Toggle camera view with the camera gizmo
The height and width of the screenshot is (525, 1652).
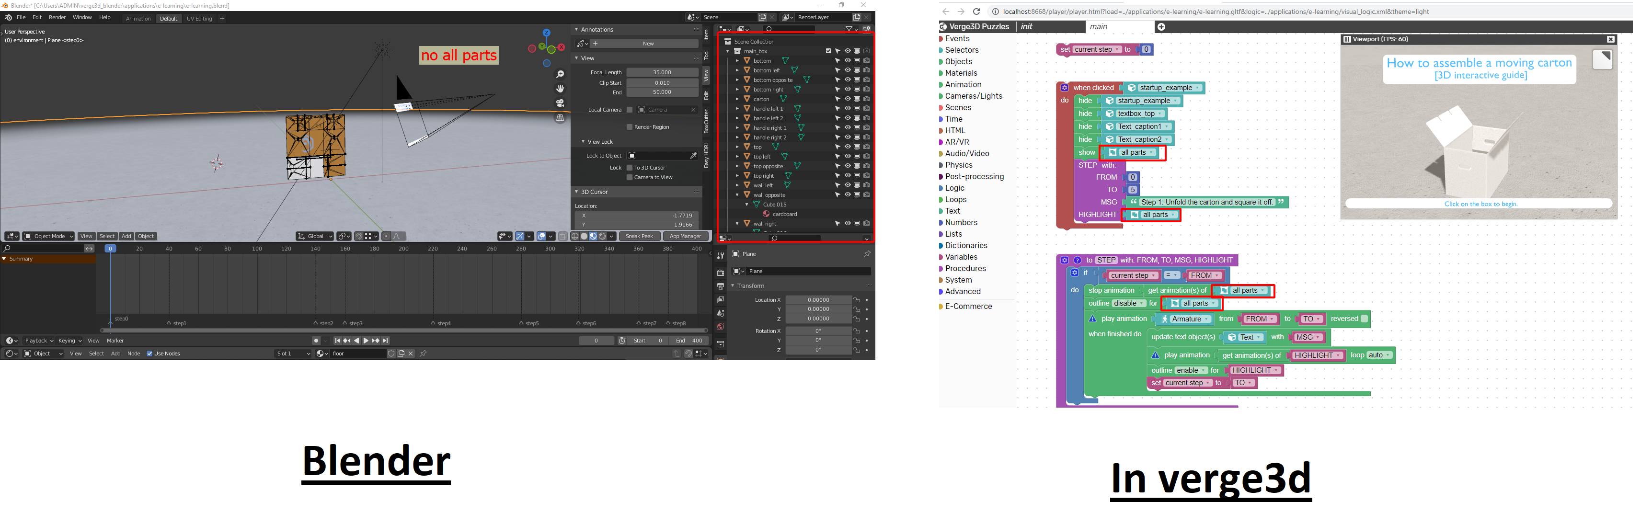(560, 103)
